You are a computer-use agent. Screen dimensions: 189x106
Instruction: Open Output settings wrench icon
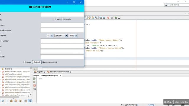(35, 89)
